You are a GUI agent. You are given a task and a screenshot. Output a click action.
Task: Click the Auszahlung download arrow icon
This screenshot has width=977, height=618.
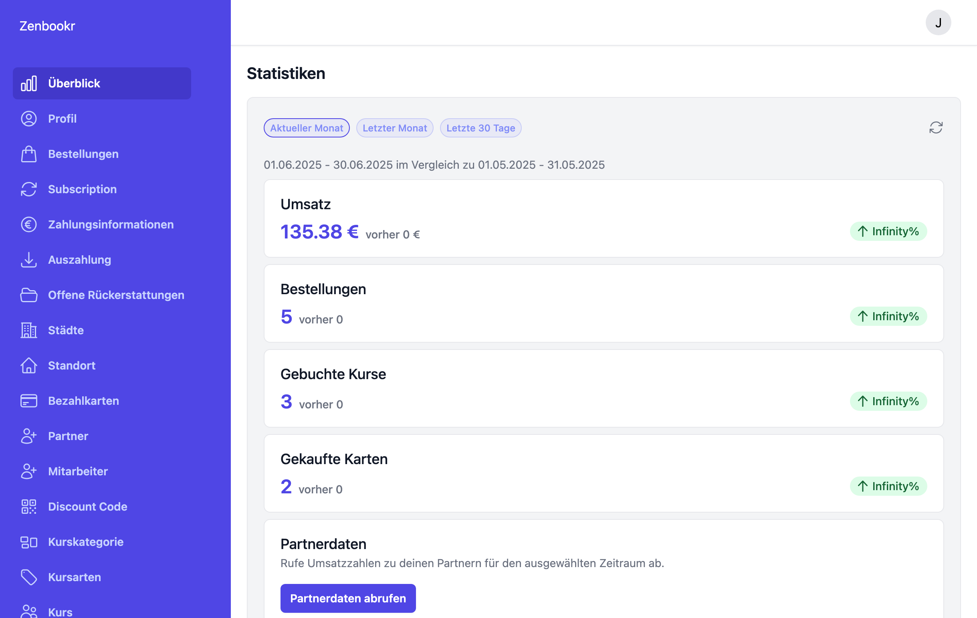(29, 260)
